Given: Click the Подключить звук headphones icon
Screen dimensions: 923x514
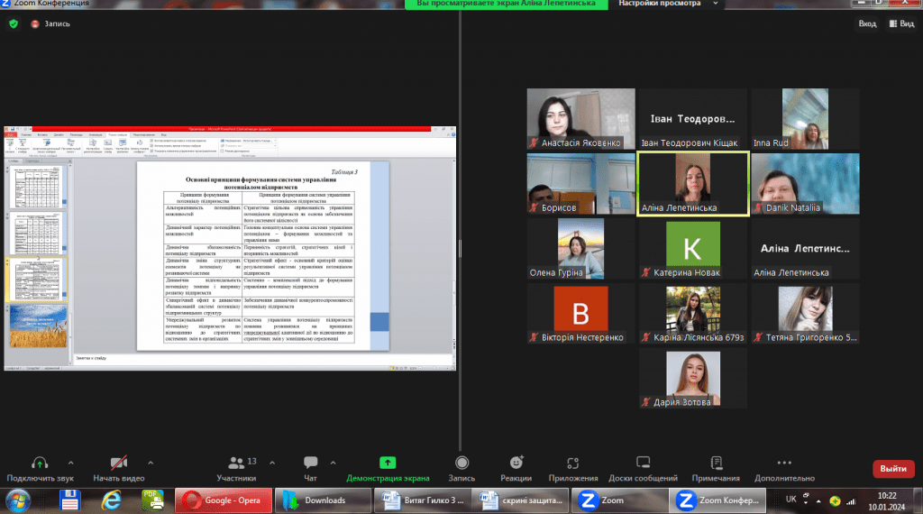Looking at the screenshot, I should click(x=39, y=463).
